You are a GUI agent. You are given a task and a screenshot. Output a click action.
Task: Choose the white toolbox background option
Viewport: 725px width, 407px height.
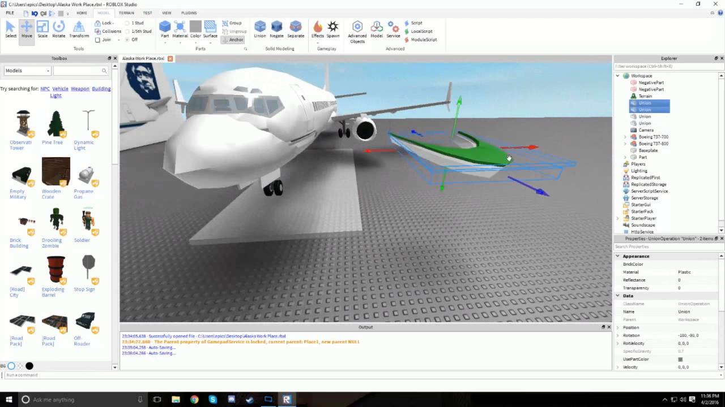[11, 366]
